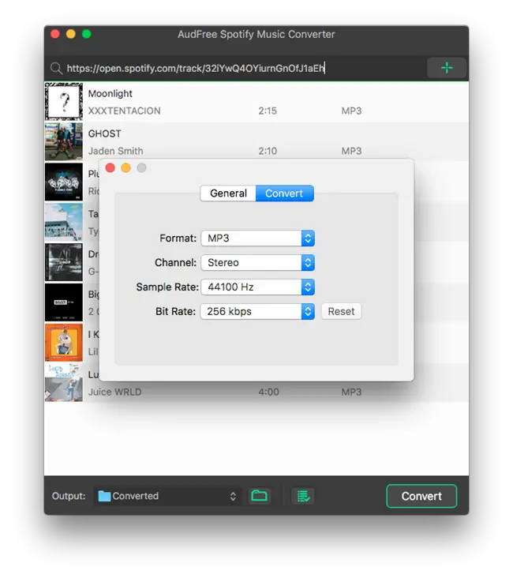Click the 4:00 duration of Juice WRLD track

pyautogui.click(x=268, y=392)
